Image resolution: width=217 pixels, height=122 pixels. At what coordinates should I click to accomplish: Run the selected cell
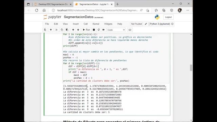click(x=86, y=30)
